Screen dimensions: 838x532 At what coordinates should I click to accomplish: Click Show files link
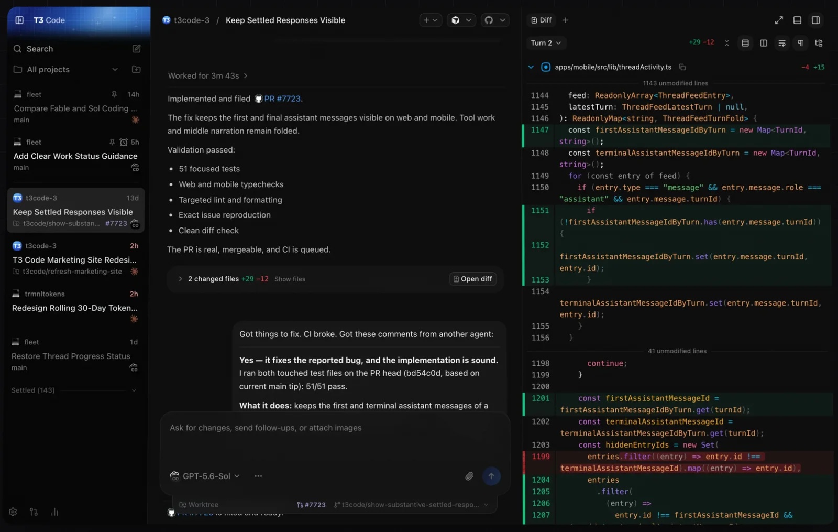point(290,279)
